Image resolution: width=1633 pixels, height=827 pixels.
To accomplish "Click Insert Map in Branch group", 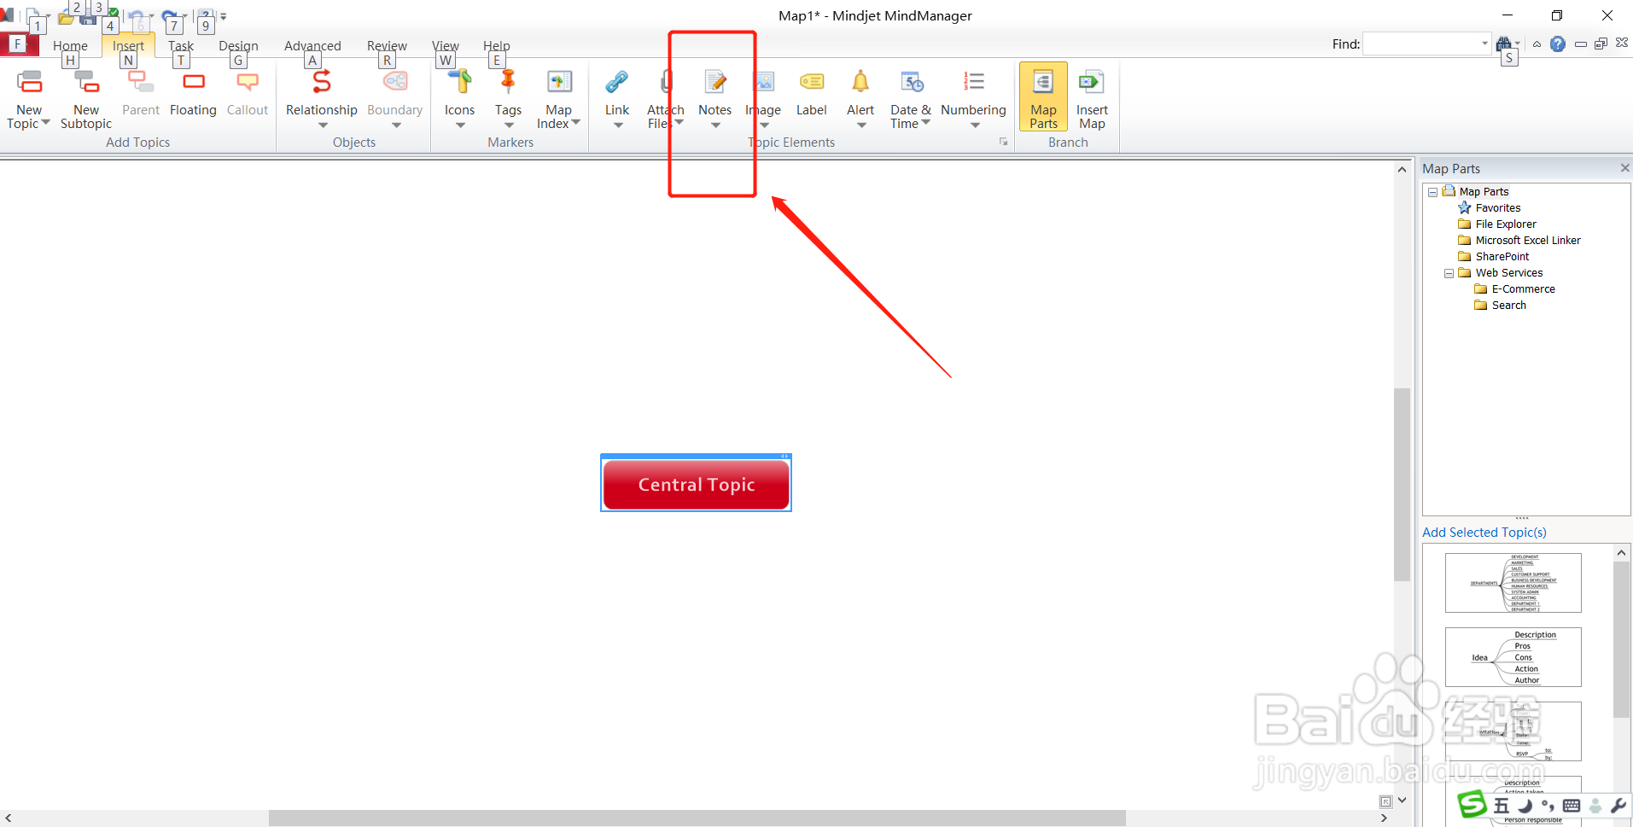I will [x=1092, y=99].
